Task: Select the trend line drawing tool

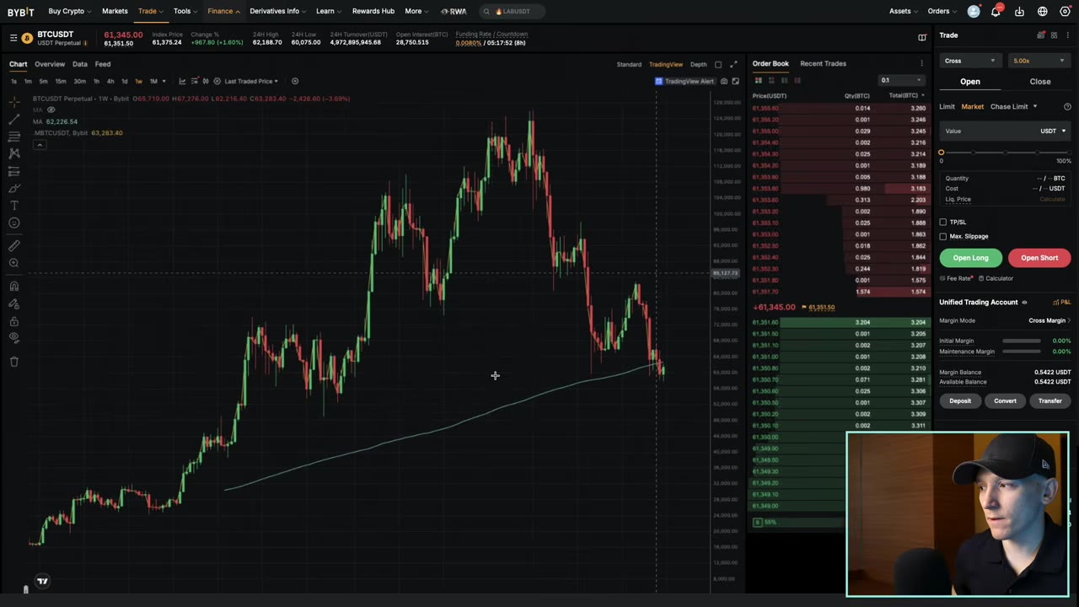Action: coord(14,119)
